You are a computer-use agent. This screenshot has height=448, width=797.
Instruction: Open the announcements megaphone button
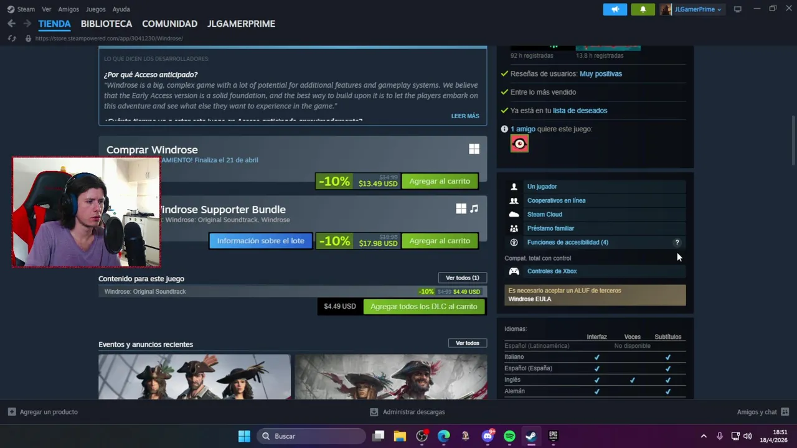pos(615,9)
